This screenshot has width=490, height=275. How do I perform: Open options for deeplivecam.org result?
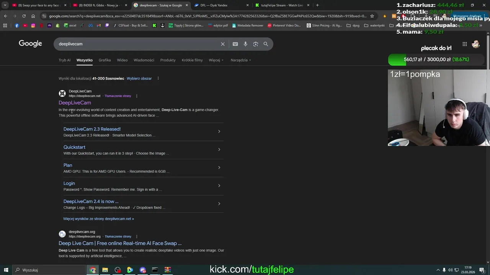(137, 236)
